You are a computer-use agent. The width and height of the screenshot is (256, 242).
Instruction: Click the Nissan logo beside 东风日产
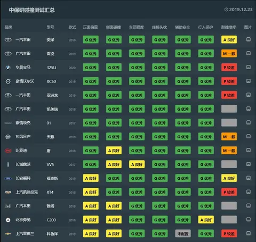8,137
